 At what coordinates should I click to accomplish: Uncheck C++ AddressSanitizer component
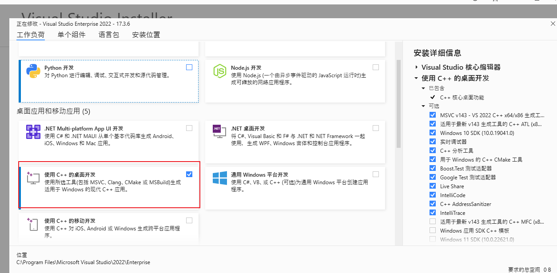[433, 204]
